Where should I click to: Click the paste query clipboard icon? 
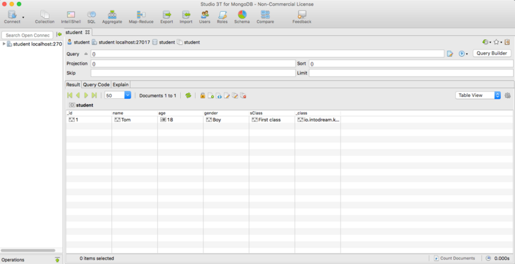(x=507, y=42)
